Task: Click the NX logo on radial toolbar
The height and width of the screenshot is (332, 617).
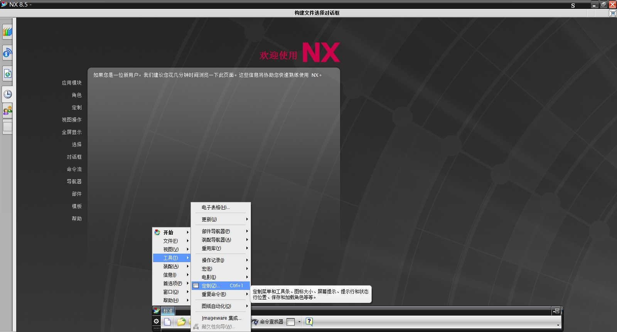Action: [157, 311]
